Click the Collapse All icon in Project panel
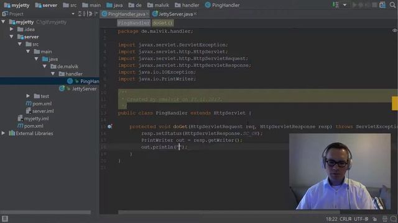 (85, 14)
